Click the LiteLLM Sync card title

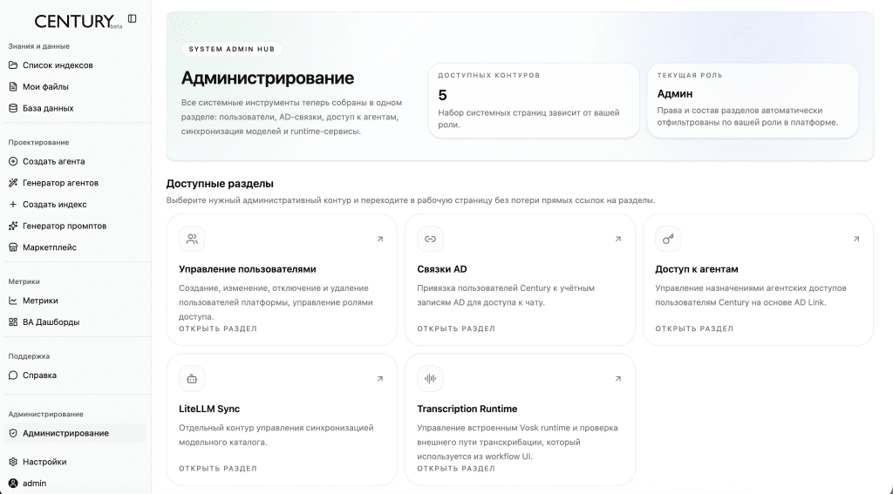209,409
